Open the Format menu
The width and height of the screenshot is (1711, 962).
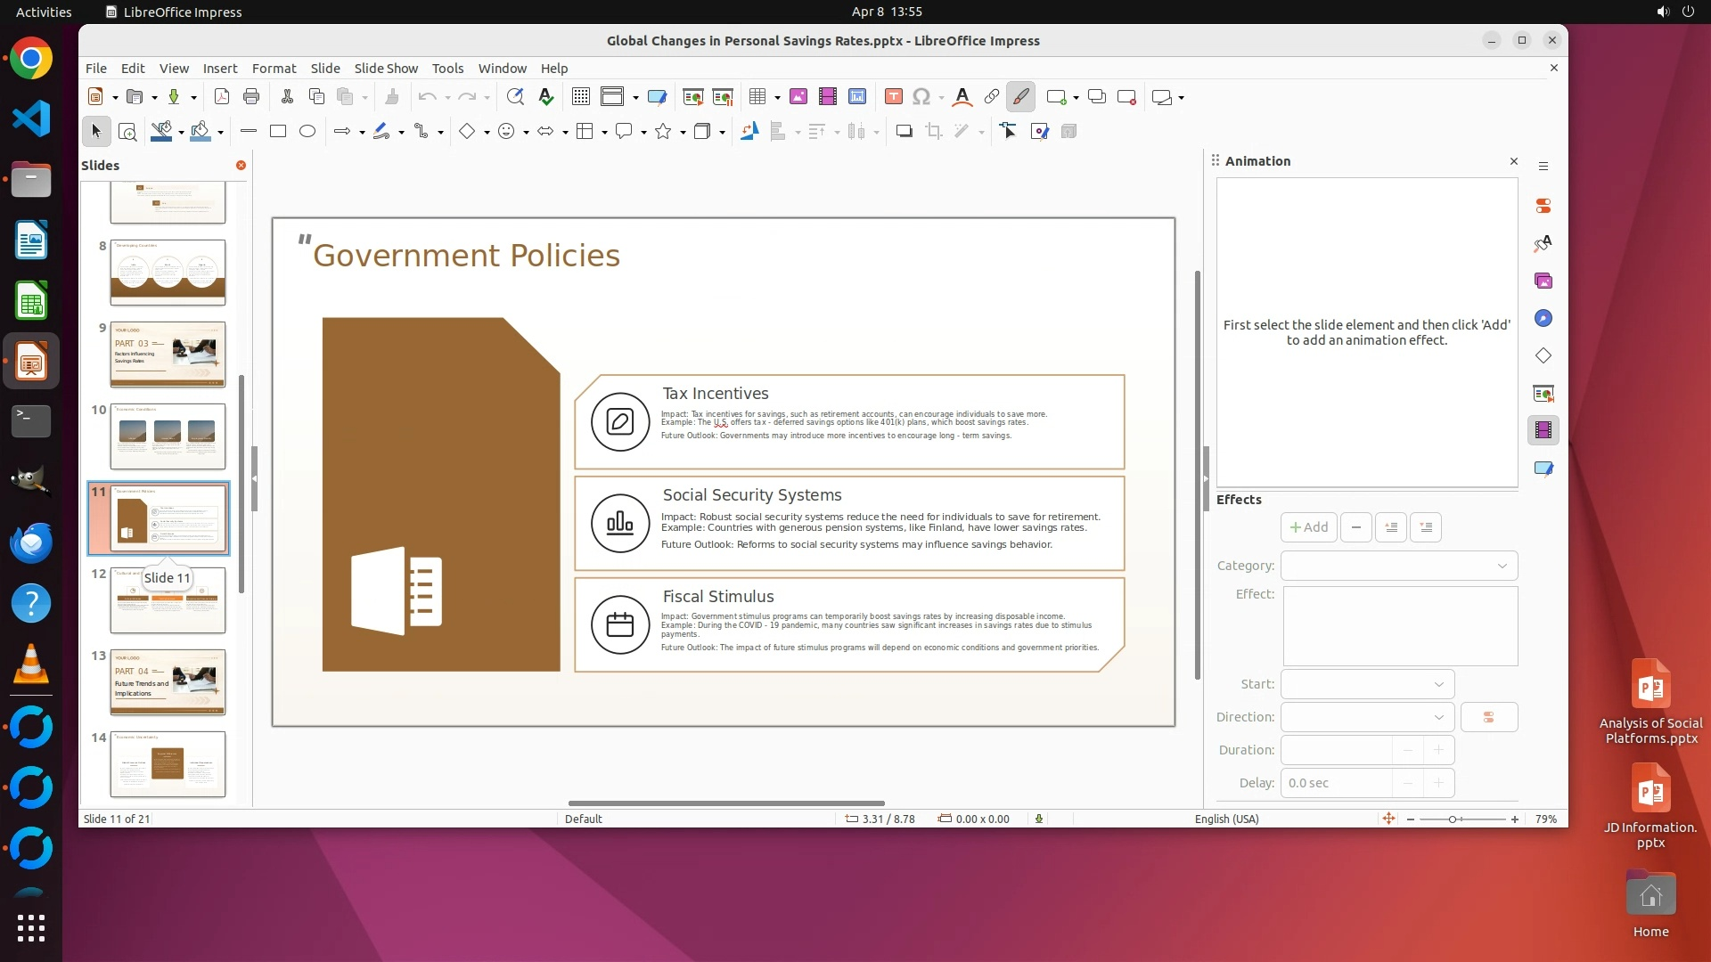tap(274, 69)
